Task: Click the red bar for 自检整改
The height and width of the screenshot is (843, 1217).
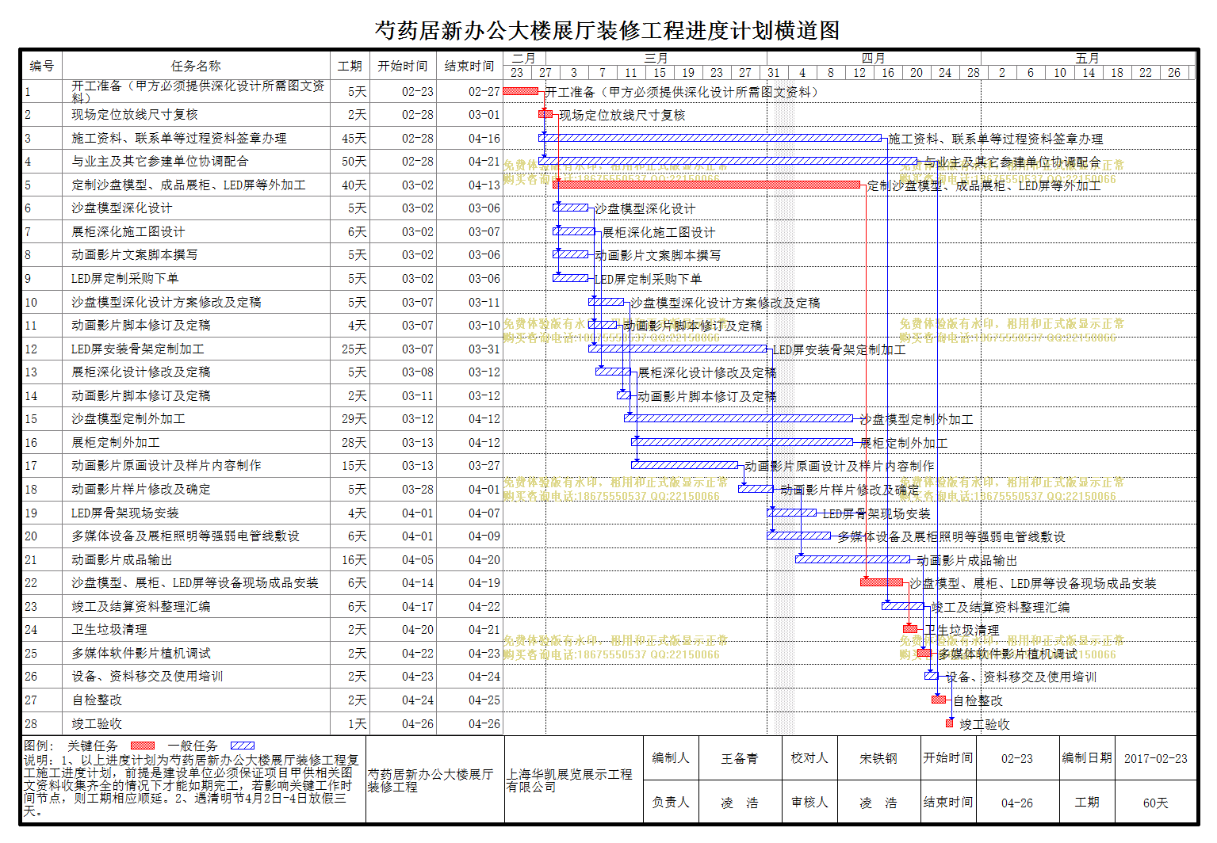Action: [939, 700]
